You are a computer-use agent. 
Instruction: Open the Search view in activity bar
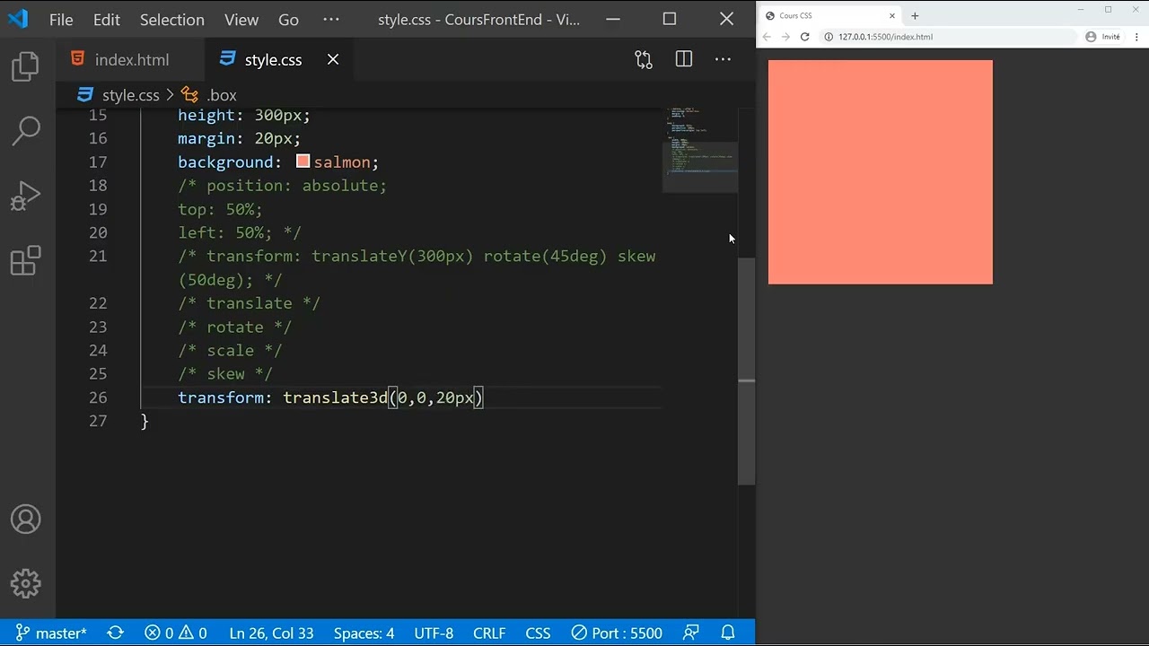pos(26,131)
